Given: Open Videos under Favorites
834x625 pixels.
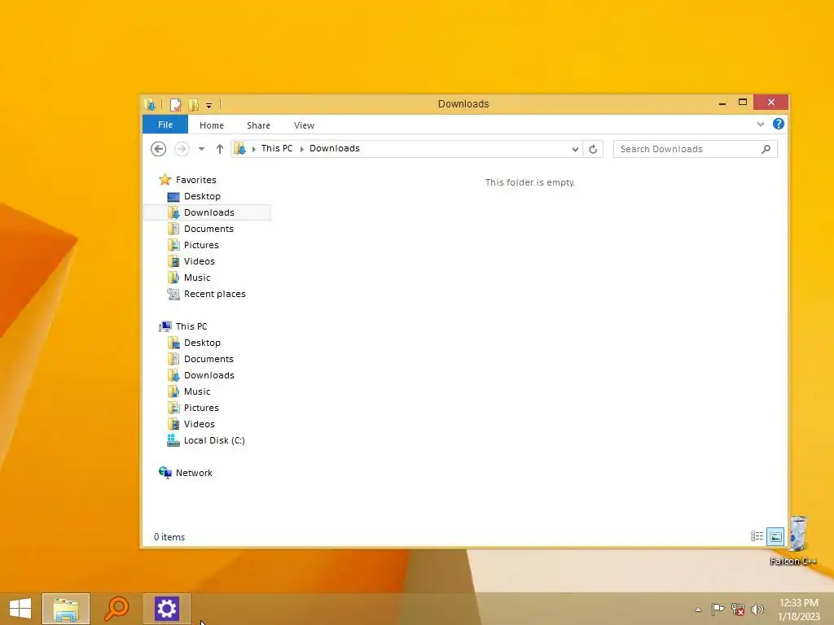Looking at the screenshot, I should (x=200, y=261).
